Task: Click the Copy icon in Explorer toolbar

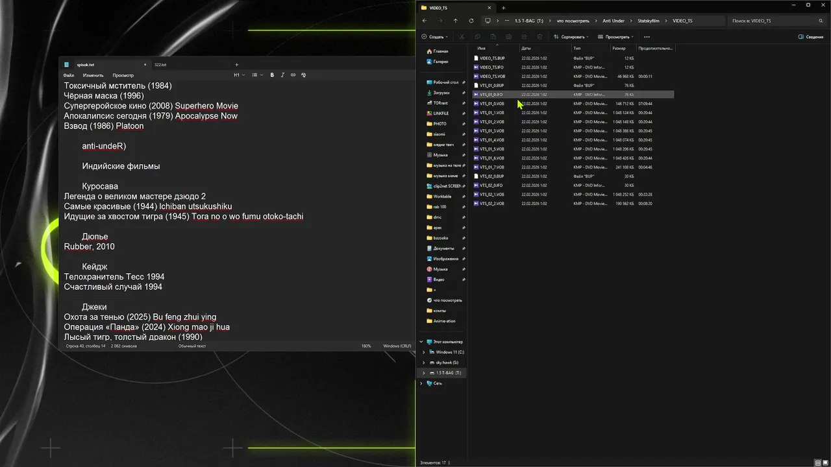Action: click(477, 37)
